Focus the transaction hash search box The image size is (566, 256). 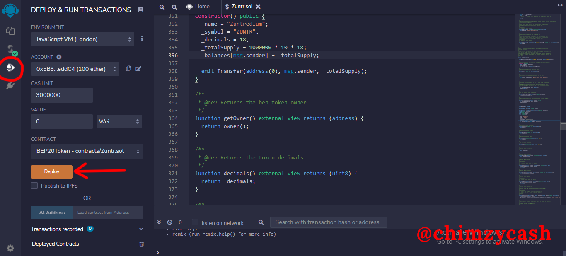point(328,222)
